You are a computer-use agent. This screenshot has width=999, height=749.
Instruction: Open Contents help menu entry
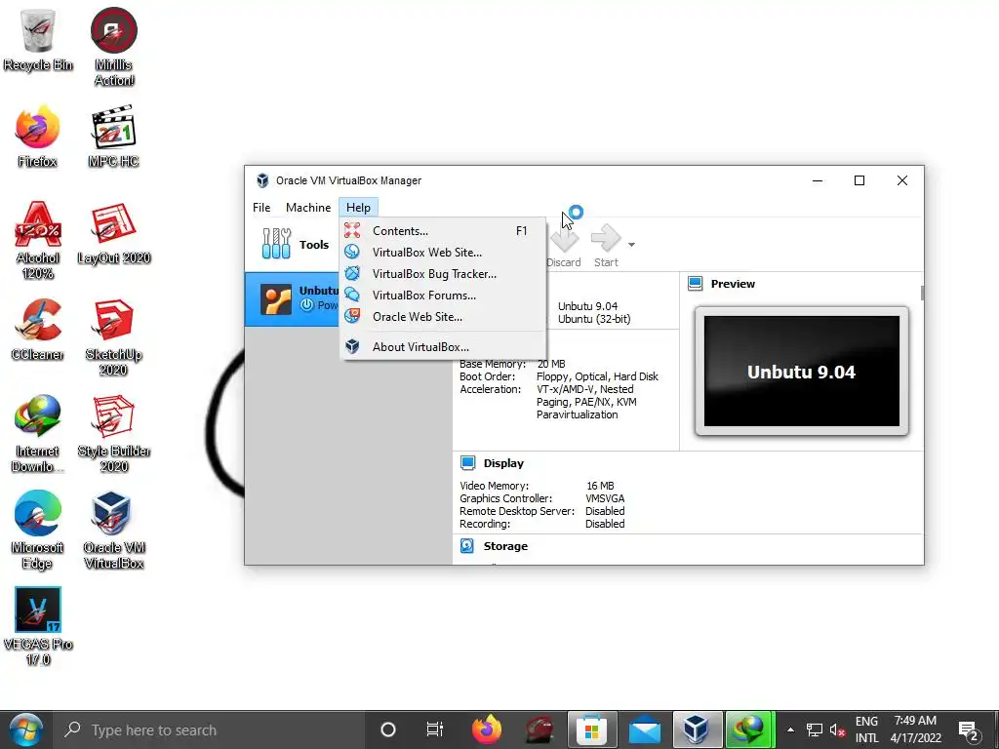tap(443, 231)
